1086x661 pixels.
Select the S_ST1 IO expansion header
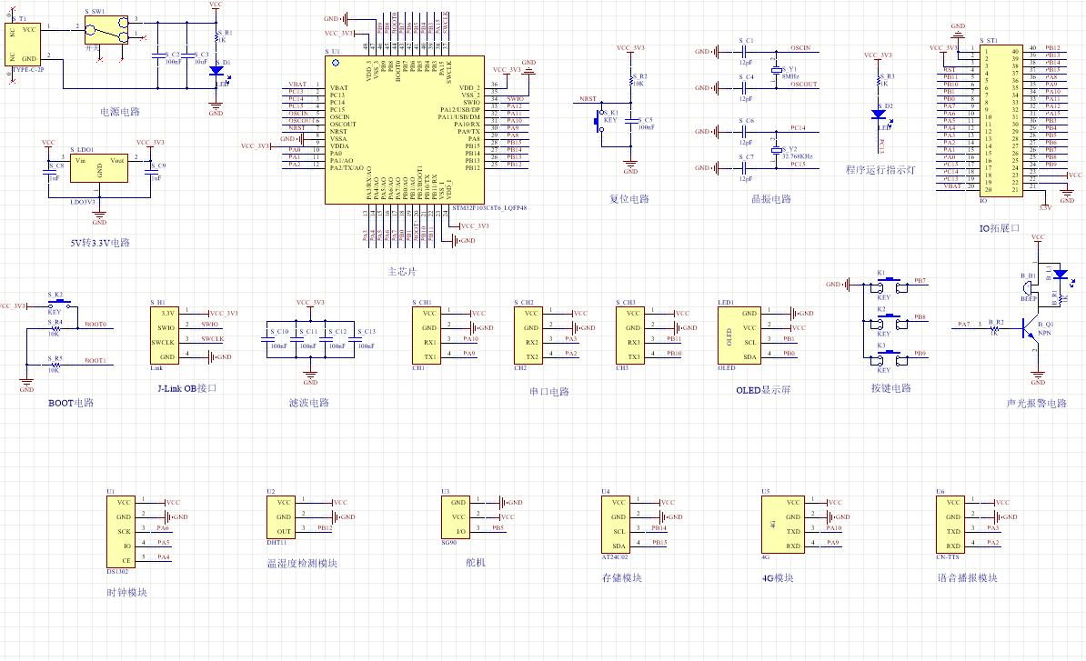point(1001,120)
